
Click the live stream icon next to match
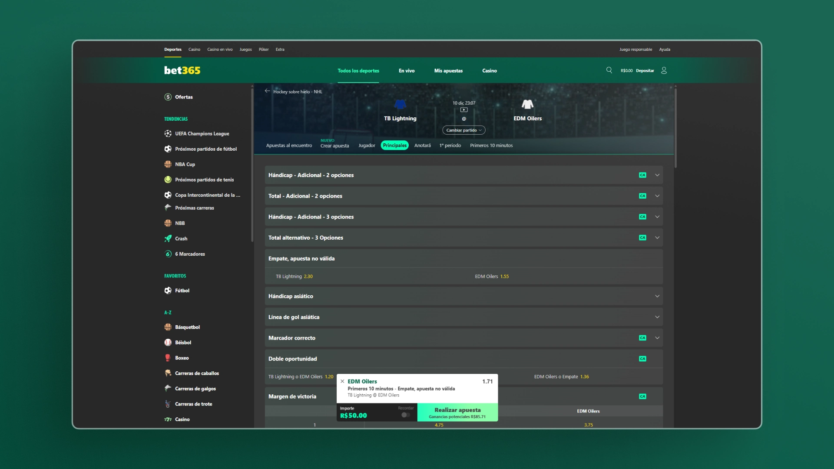coord(464,110)
